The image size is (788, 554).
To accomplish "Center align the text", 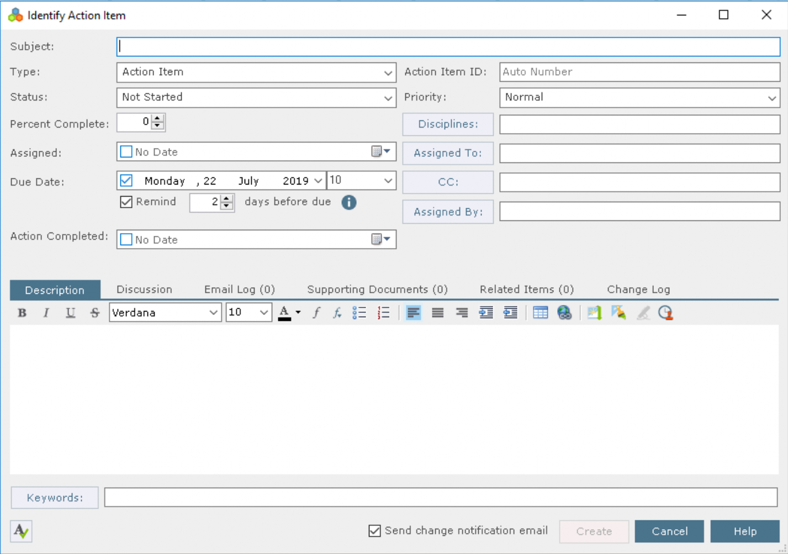I will [438, 313].
